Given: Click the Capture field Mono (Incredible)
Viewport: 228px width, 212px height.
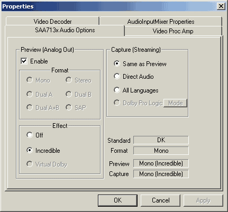Looking at the screenshot, I should click(x=161, y=174).
